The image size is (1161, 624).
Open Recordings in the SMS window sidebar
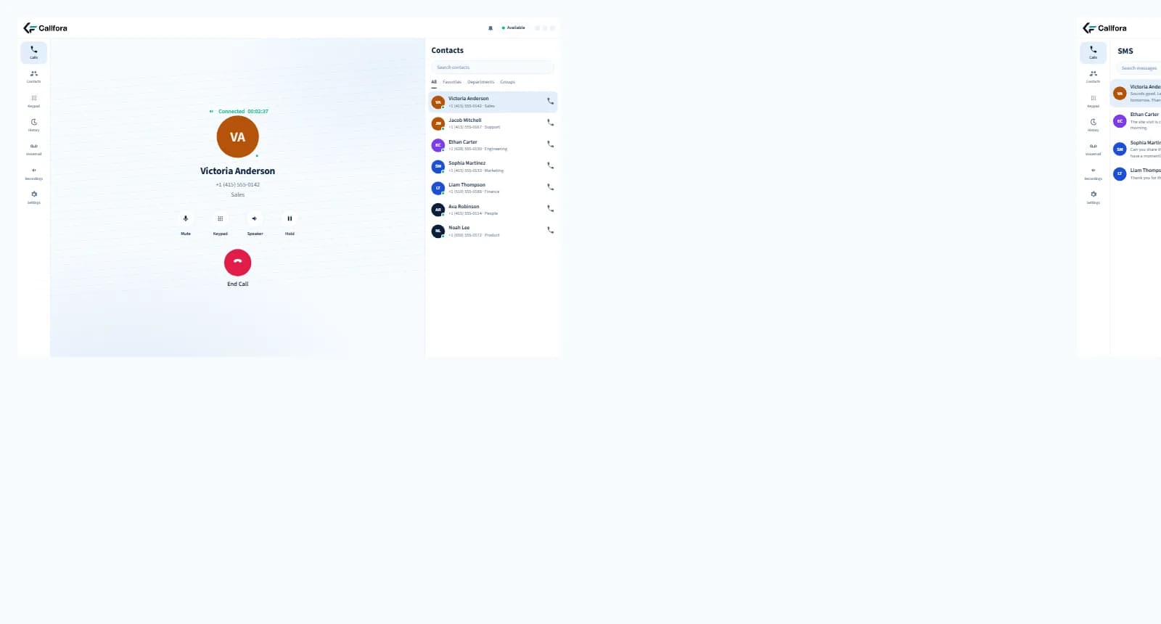click(1093, 173)
